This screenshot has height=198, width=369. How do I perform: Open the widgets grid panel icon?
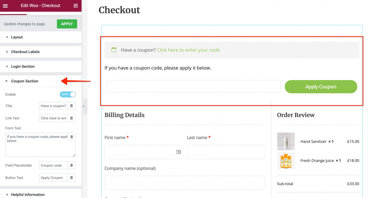click(76, 6)
